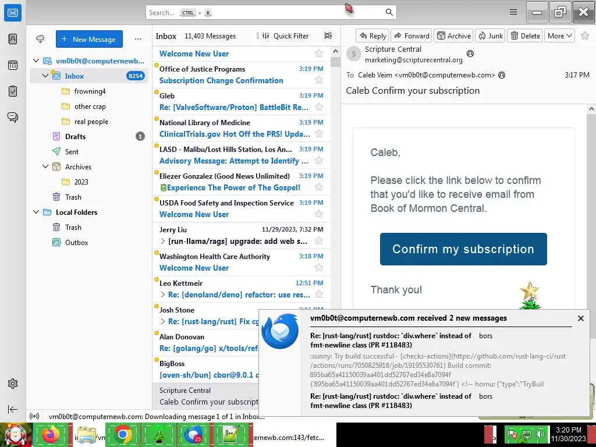
Task: Open the Santa start button
Action: (15, 435)
